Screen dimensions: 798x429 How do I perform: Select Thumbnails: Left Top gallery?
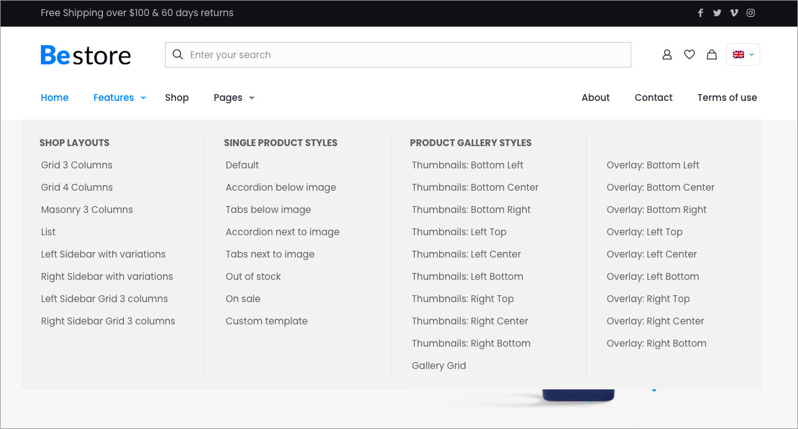pos(459,232)
